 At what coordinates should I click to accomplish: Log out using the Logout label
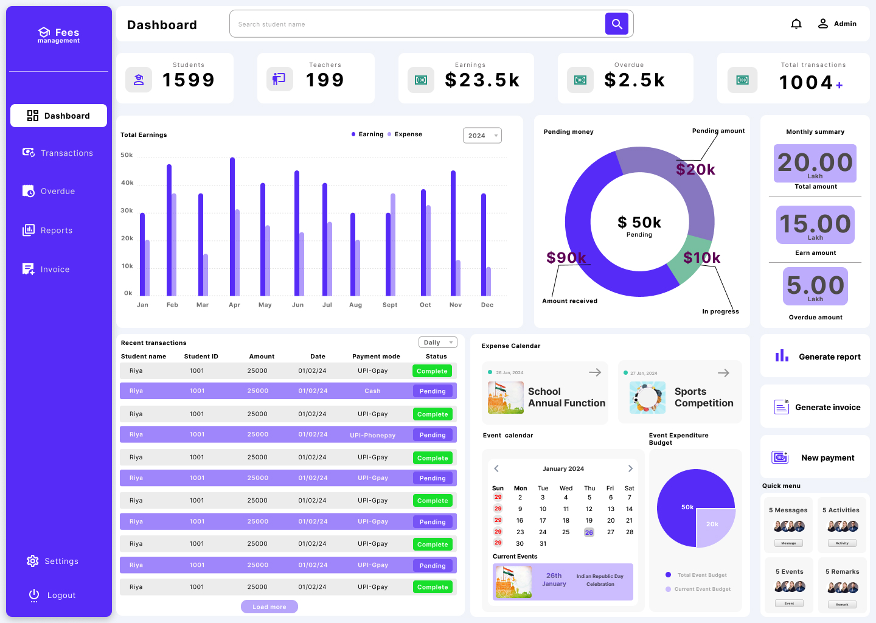point(61,596)
